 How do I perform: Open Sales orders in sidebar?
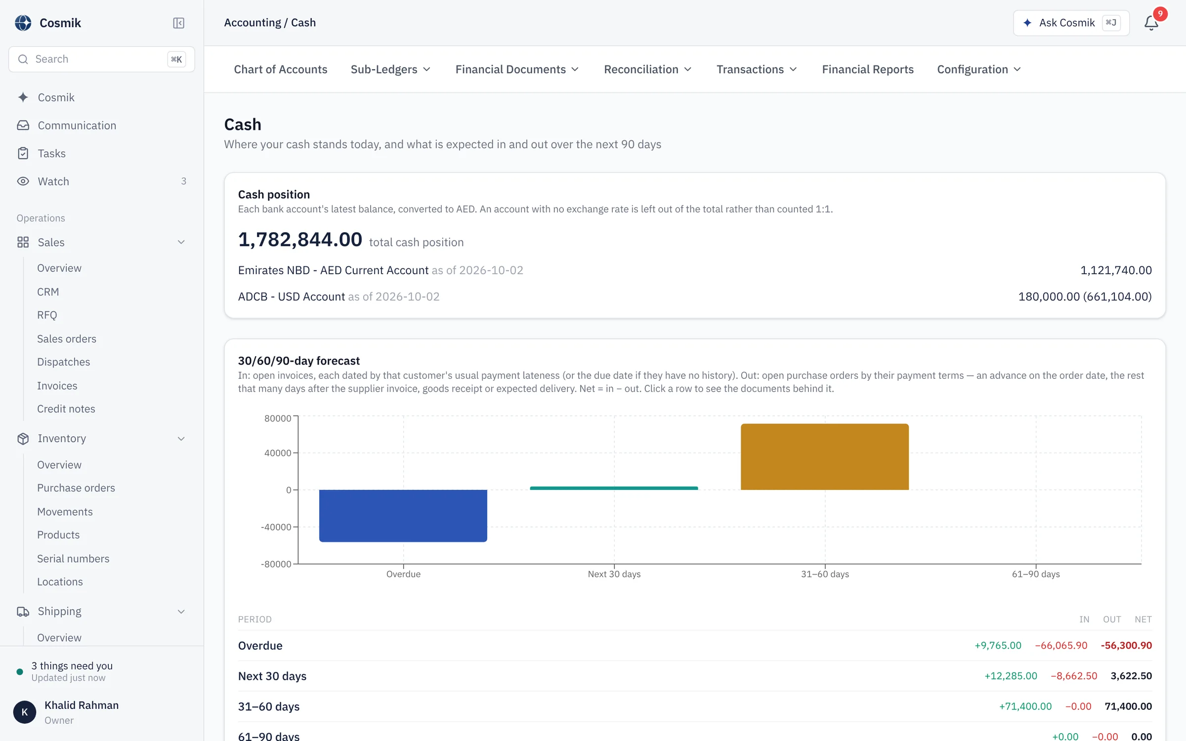tap(67, 339)
